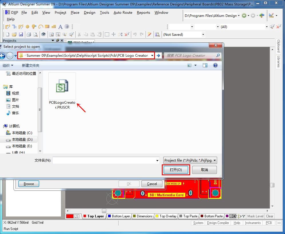Open the Project file type filter dropdown

[190, 160]
